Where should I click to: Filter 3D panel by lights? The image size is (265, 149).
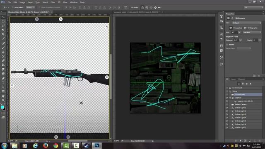click(x=251, y=84)
